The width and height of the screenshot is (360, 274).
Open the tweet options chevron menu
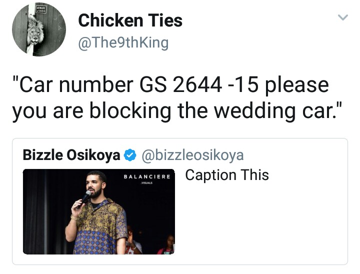point(343,17)
